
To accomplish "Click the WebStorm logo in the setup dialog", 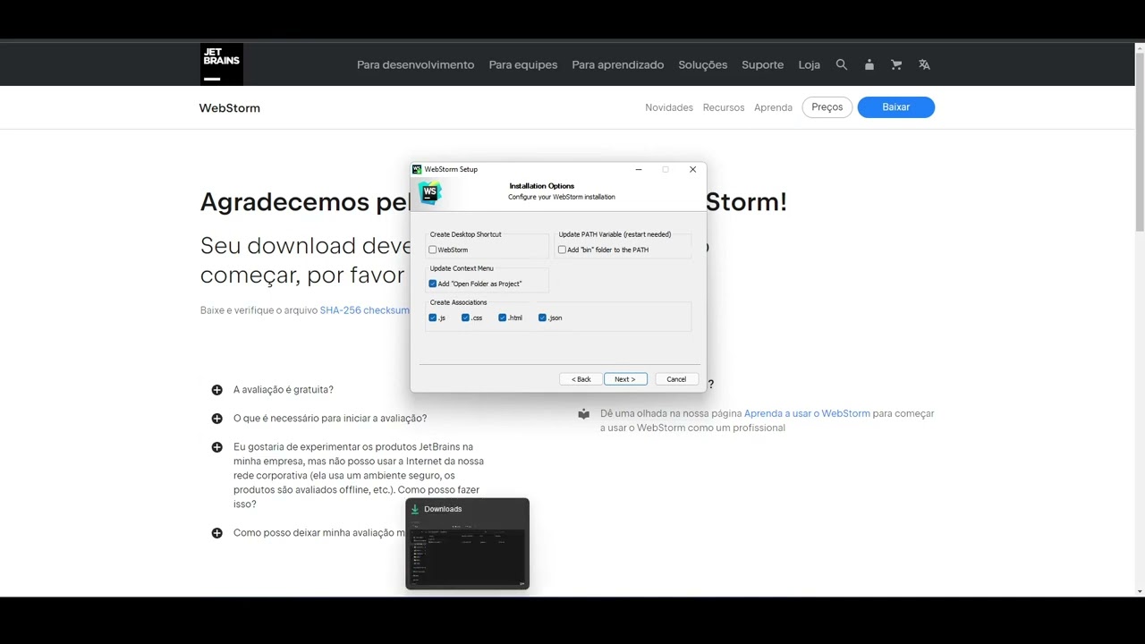I will (430, 191).
